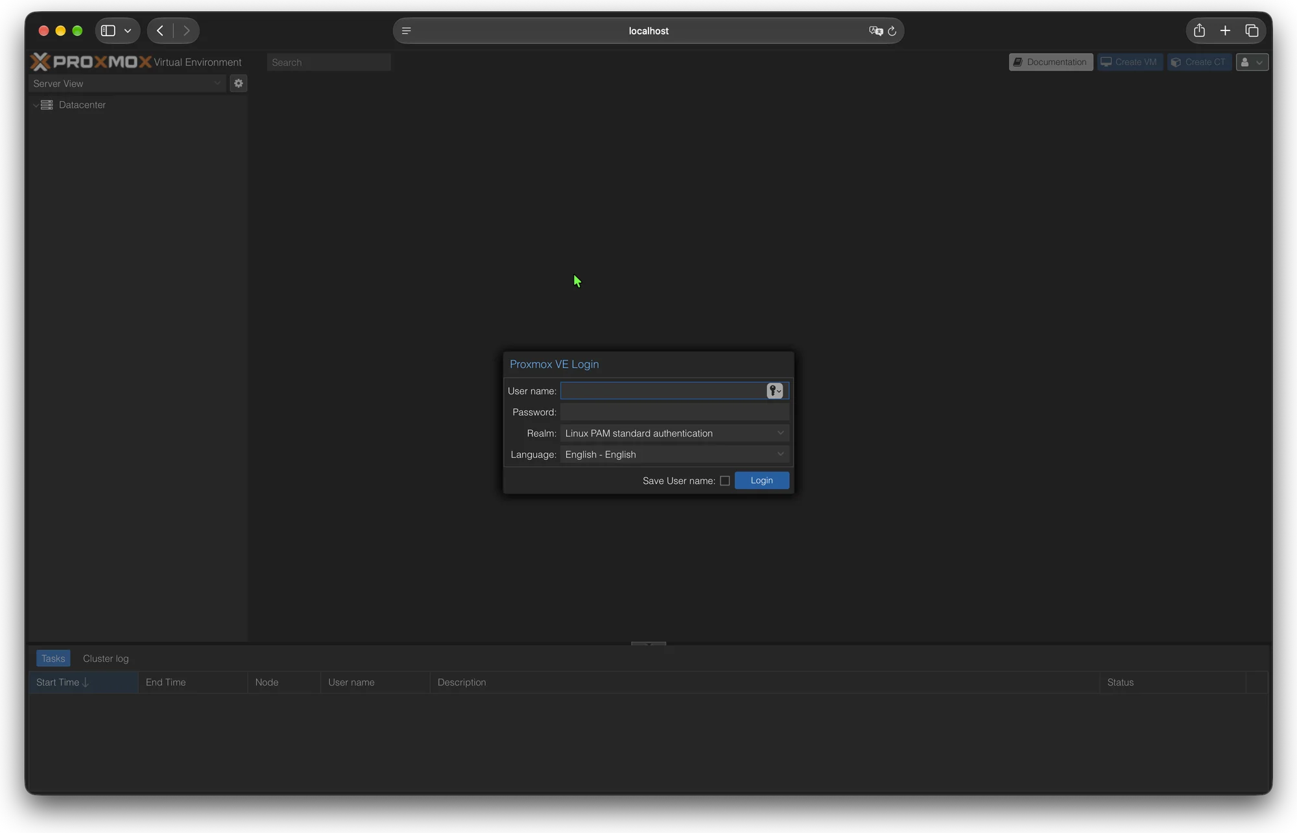This screenshot has height=833, width=1297.
Task: Click the translate icon in the address bar
Action: tap(875, 30)
